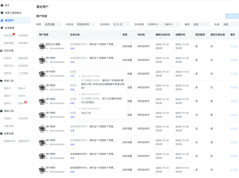The height and width of the screenshot is (178, 239).
Task: Click the 基础工具 briefcase icon
Action: (x=1, y=111)
